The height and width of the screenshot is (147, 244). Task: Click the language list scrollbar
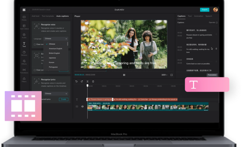point(68,44)
